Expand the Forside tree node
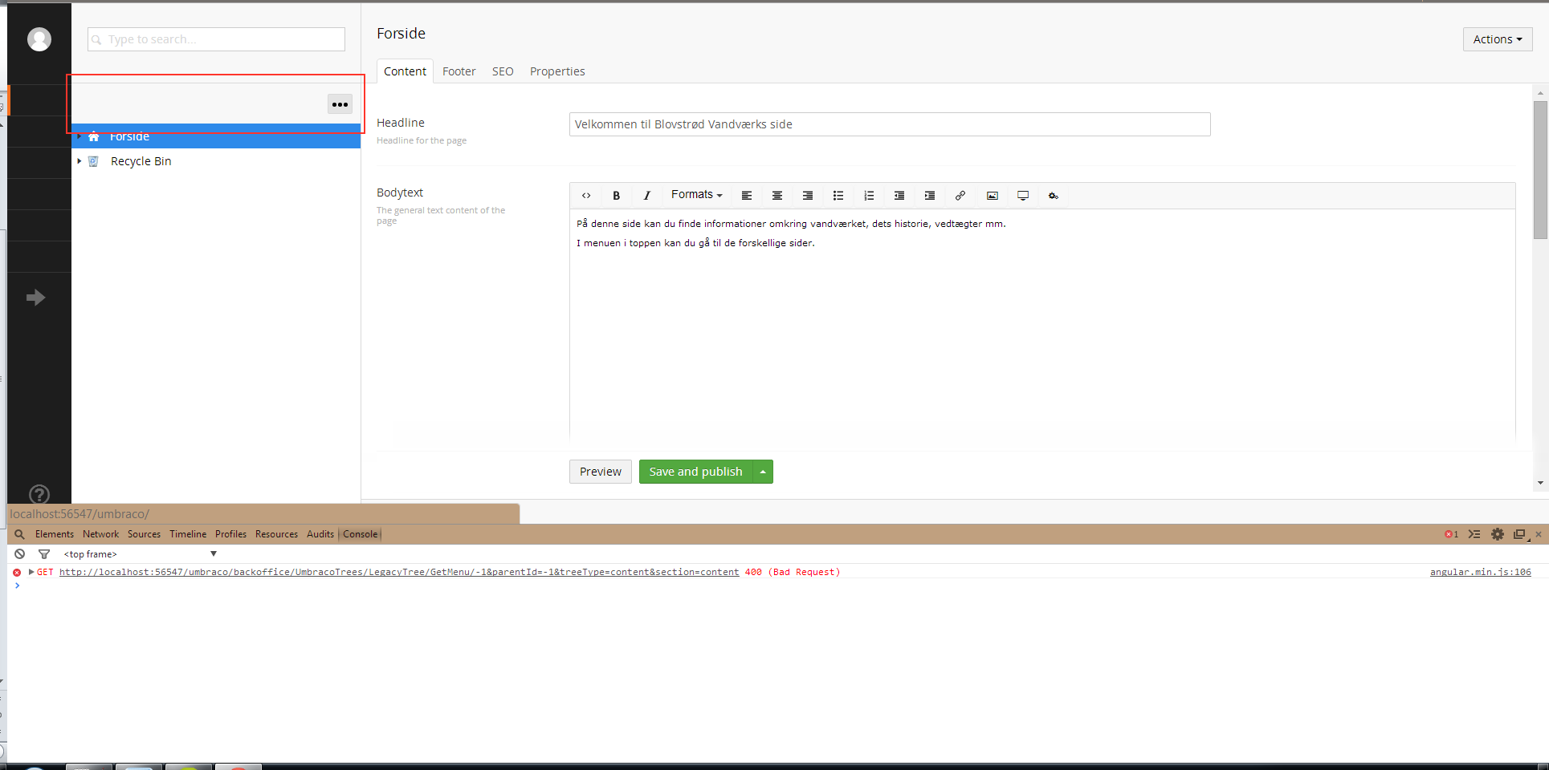1549x770 pixels. (79, 136)
